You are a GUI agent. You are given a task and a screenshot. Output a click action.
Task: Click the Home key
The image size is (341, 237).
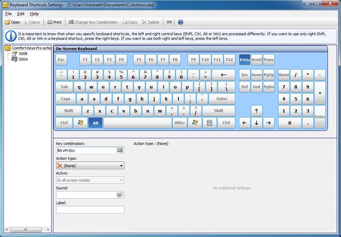[x=257, y=75]
